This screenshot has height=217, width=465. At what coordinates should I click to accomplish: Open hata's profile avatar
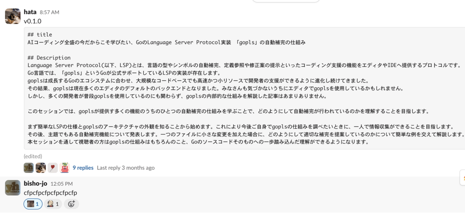(12, 16)
